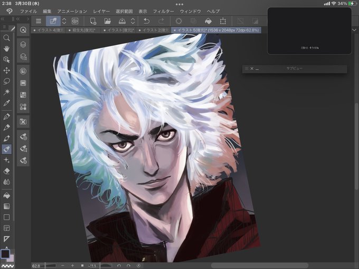Select the pink sub color swatch
This screenshot has height=269, width=359.
click(11, 258)
